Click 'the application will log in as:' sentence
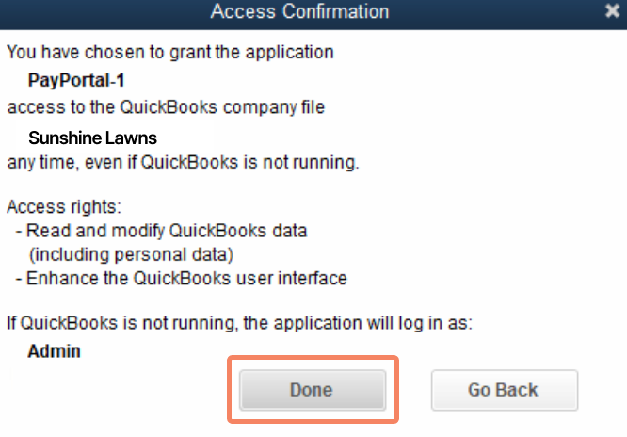627x437 pixels. tap(358, 323)
